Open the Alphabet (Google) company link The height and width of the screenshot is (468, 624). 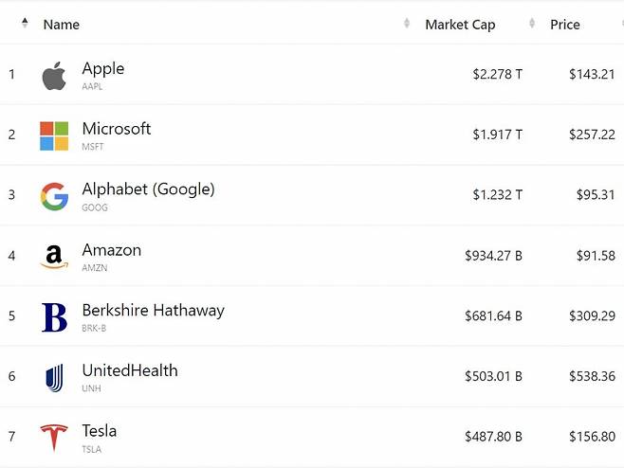coord(149,189)
